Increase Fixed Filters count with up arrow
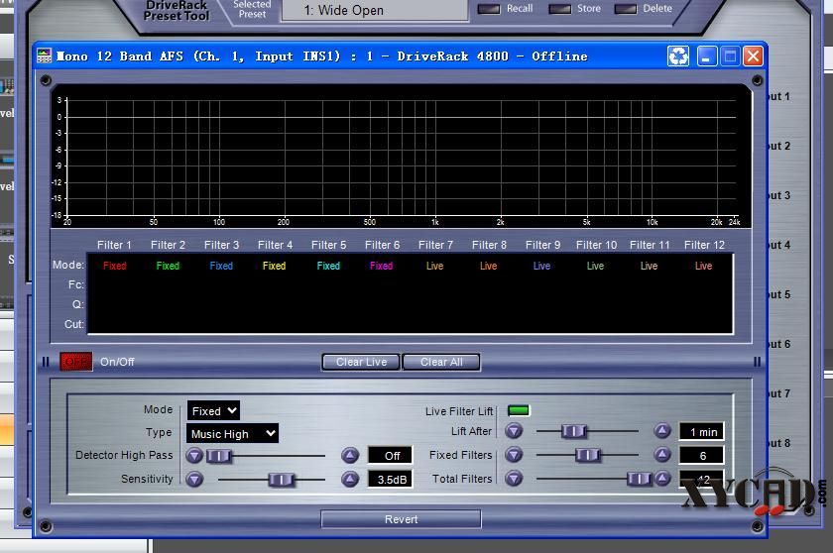 tap(662, 455)
